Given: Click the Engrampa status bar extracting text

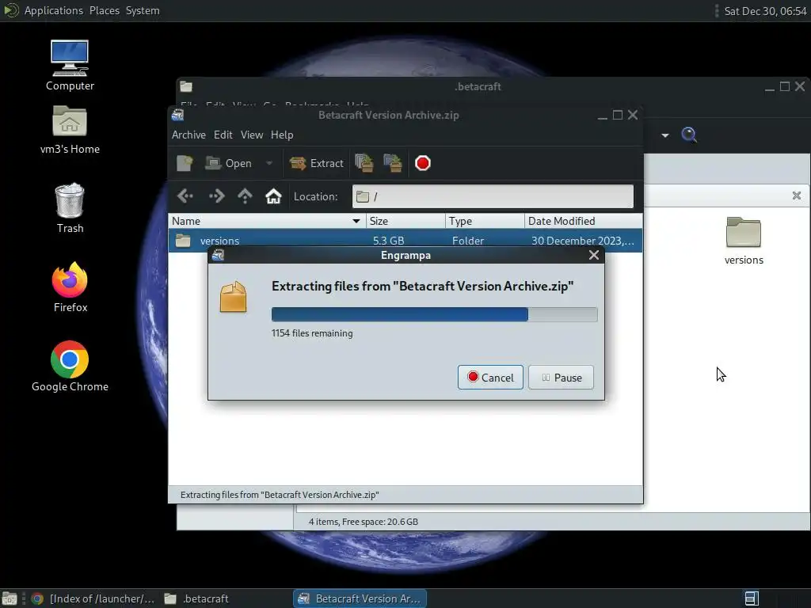Looking at the screenshot, I should coord(280,495).
